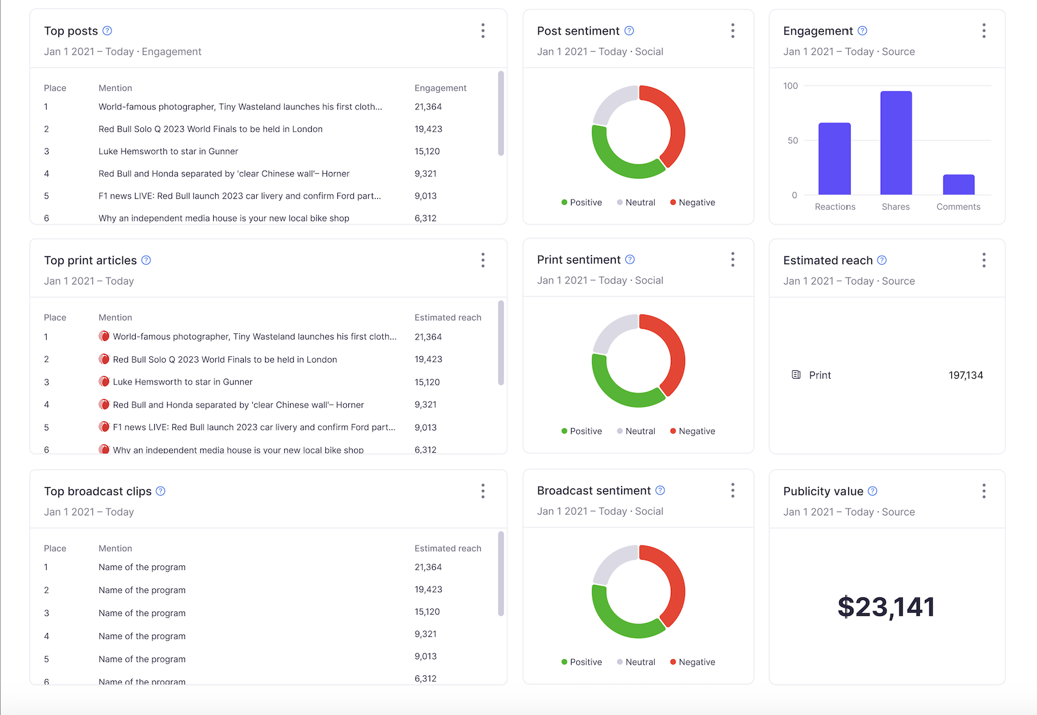The height and width of the screenshot is (715, 1037).
Task: Click the Post sentiment help icon
Action: pyautogui.click(x=629, y=31)
